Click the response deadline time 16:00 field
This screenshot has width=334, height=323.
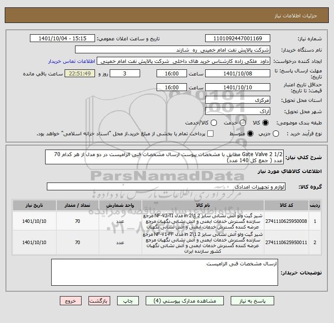(x=172, y=73)
